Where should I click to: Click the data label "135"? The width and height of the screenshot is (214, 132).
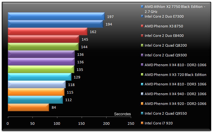pyautogui.click(x=80, y=70)
